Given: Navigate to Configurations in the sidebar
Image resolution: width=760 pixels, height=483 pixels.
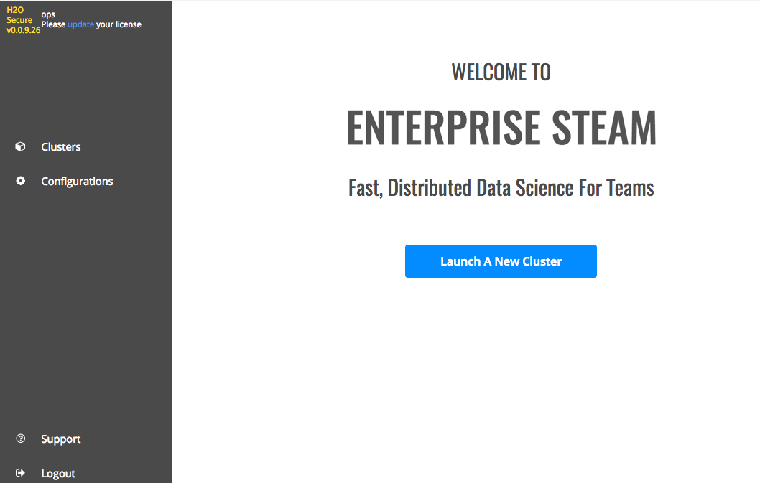Looking at the screenshot, I should (77, 181).
